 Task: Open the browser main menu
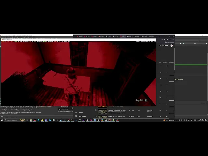[173, 40]
